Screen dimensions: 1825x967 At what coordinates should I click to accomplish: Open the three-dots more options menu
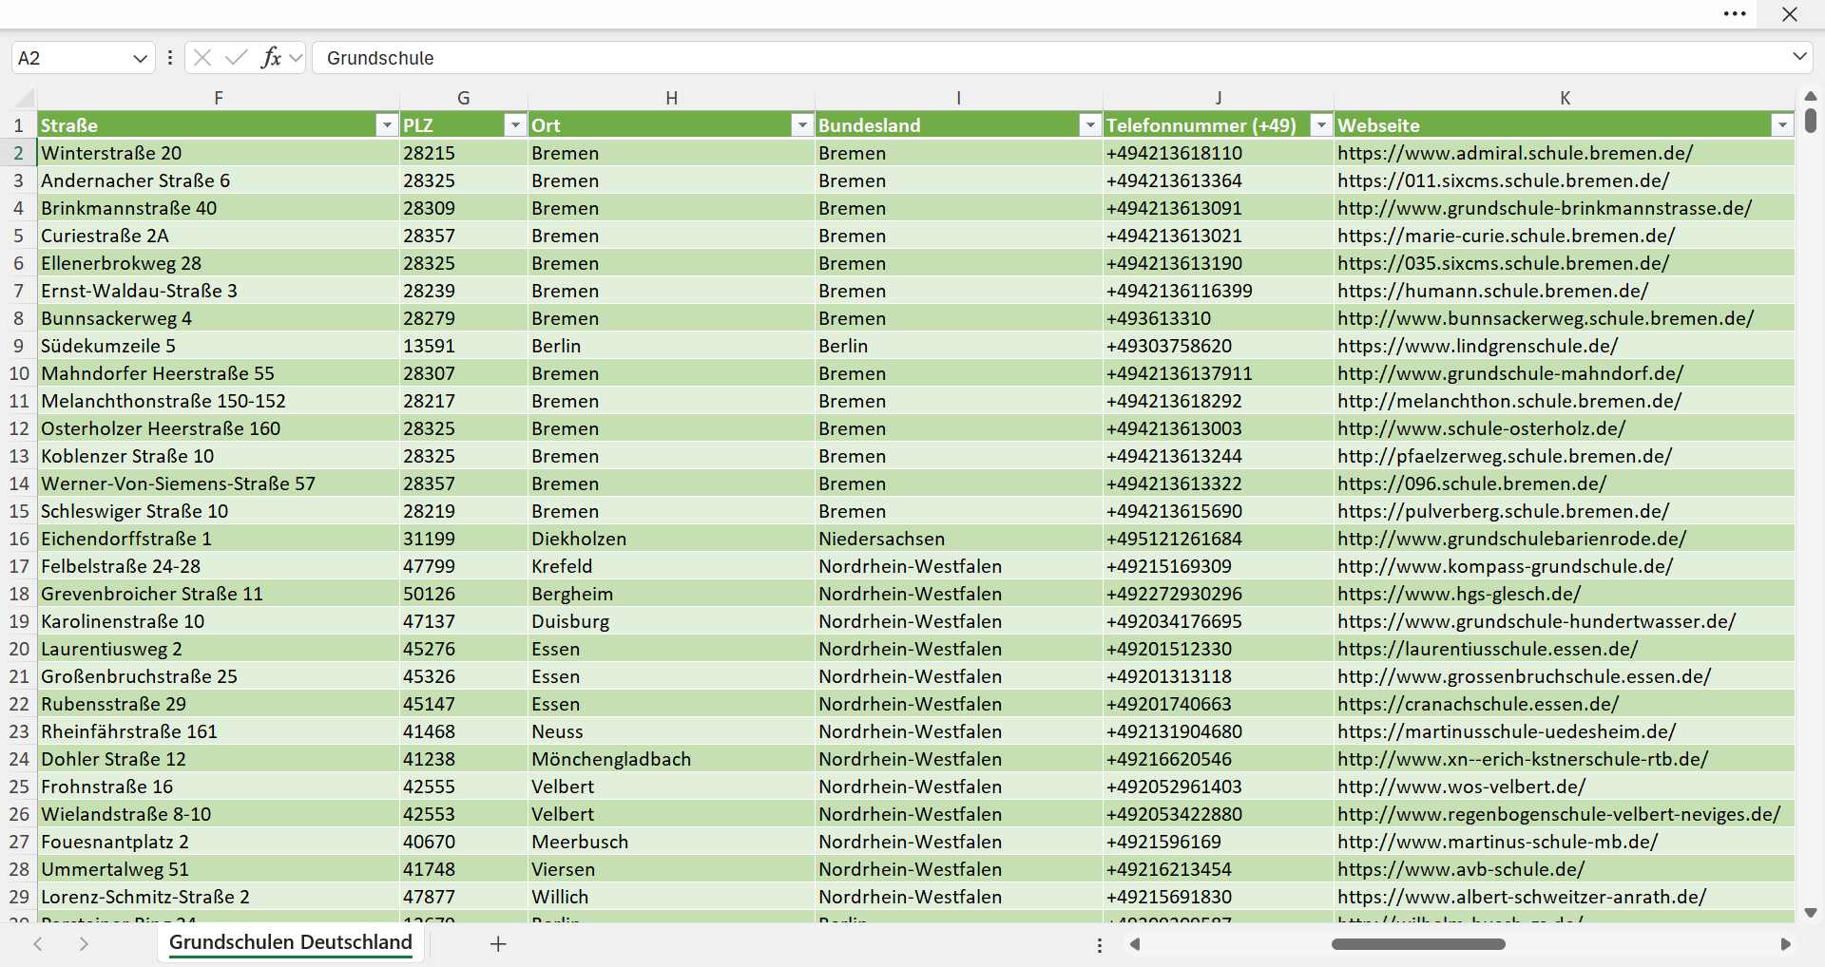pyautogui.click(x=1735, y=14)
